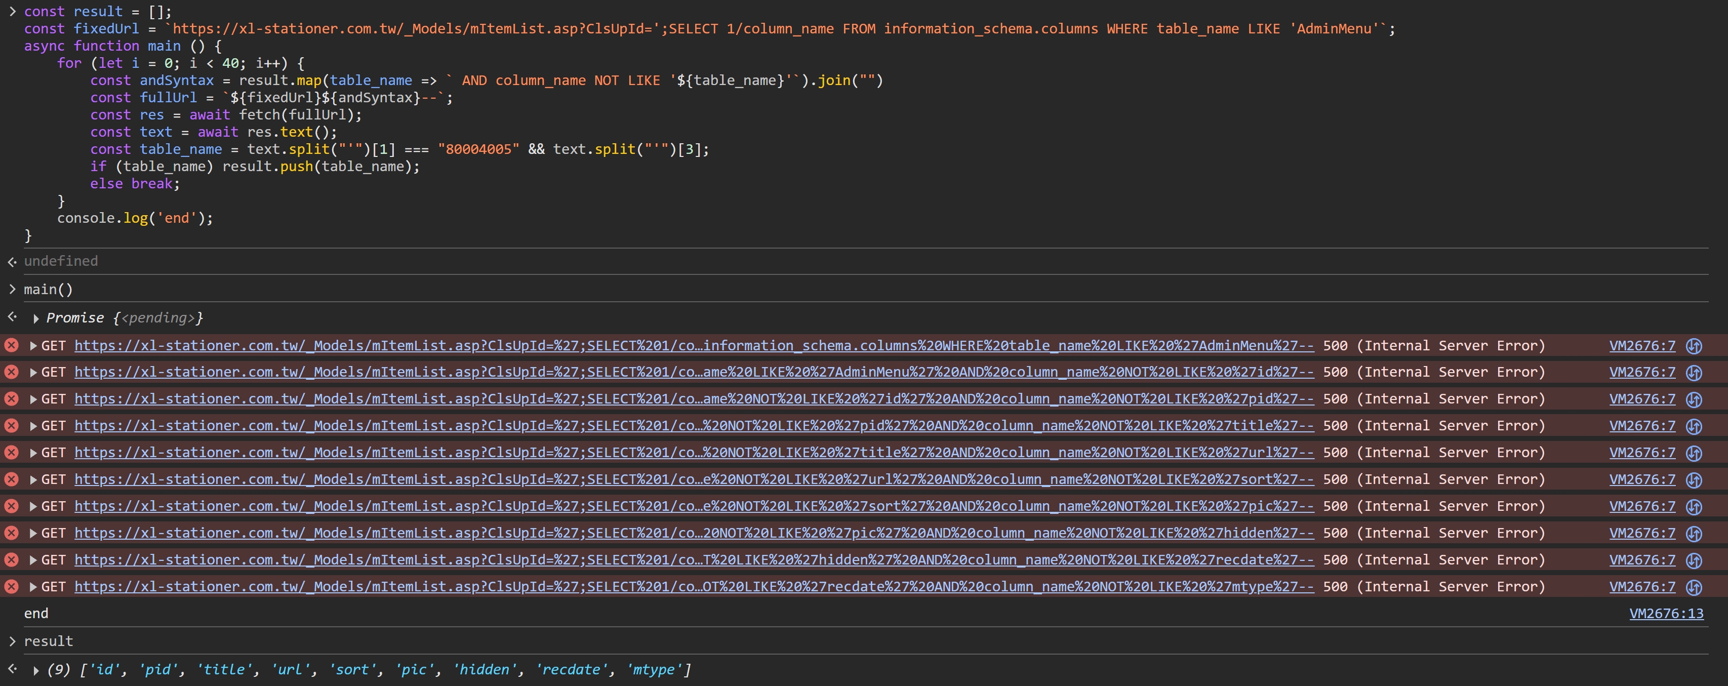Click the "console.log('end');" code line
This screenshot has width=1728, height=686.
click(135, 219)
